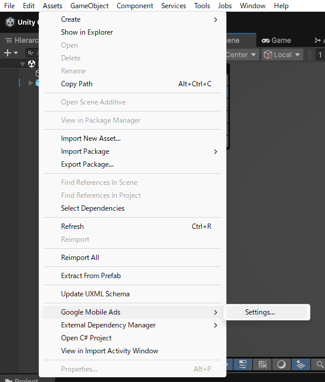Open the Tools menu
The height and width of the screenshot is (382, 325).
pos(202,6)
